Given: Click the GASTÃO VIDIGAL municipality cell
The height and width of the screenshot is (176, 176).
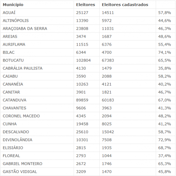Looking at the screenshot, I should pos(20,172).
